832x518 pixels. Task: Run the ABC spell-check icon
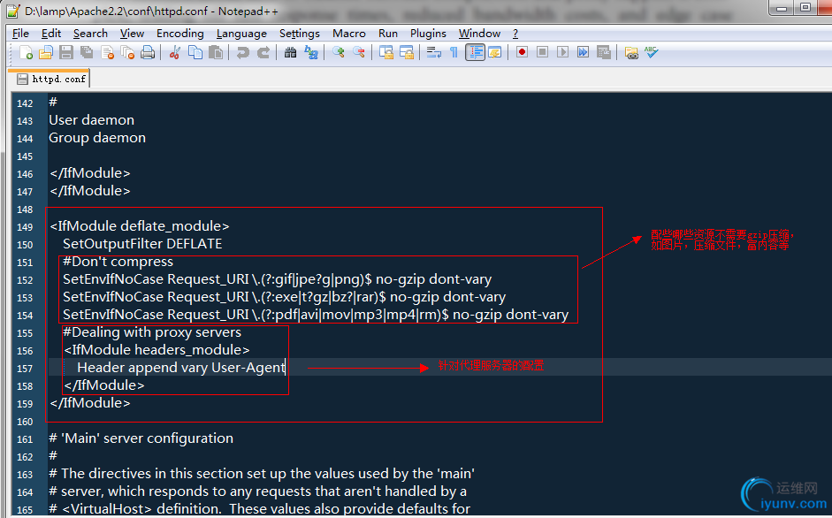point(652,52)
